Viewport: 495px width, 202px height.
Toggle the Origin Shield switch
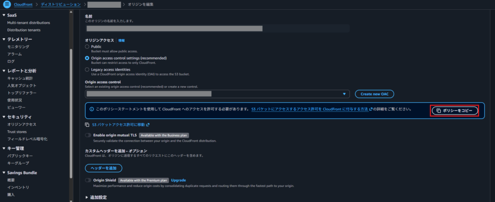[88, 180]
